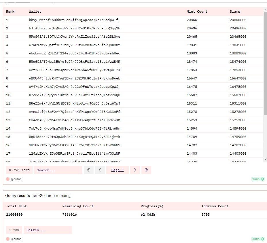
Task: Advance to next page with right chevron icon
Action: [x=135, y=170]
